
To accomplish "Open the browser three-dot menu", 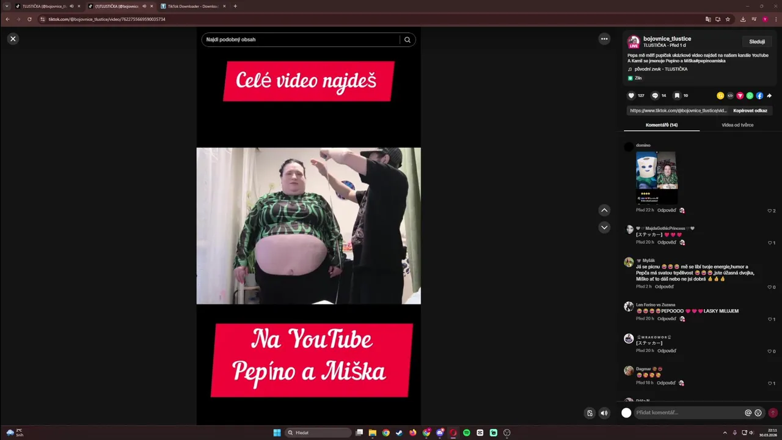I will [776, 19].
